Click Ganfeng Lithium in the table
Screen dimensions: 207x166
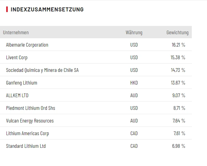pos(21,83)
